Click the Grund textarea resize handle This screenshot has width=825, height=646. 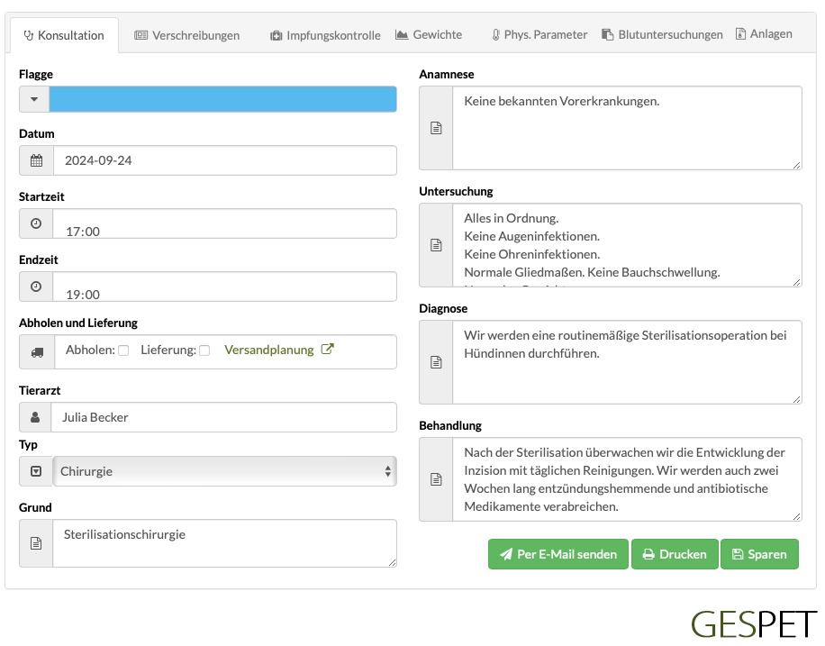(x=392, y=562)
